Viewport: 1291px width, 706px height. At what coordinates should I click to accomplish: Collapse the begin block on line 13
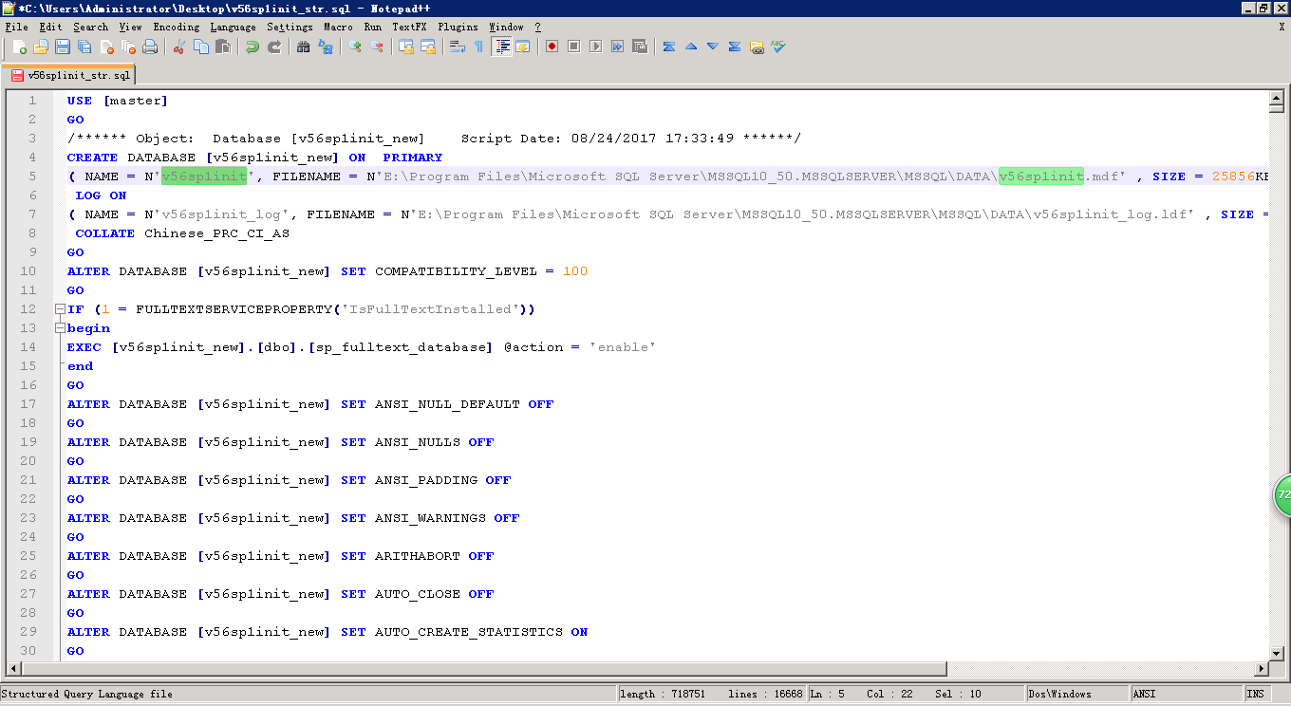(x=60, y=328)
